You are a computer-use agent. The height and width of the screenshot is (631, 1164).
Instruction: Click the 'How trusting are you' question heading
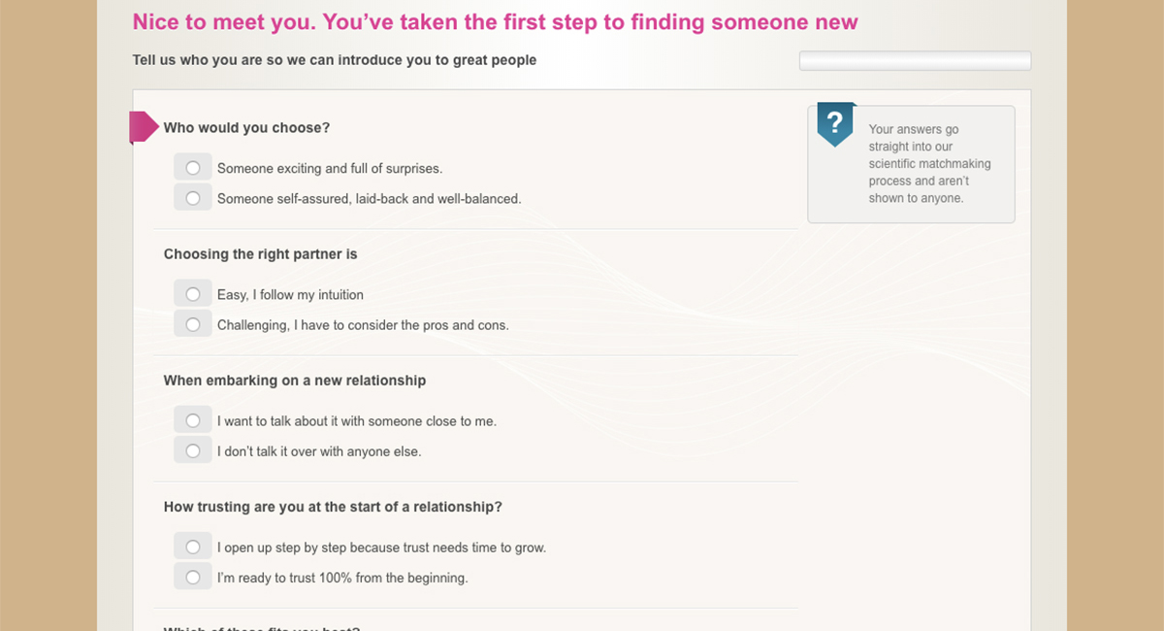[333, 507]
